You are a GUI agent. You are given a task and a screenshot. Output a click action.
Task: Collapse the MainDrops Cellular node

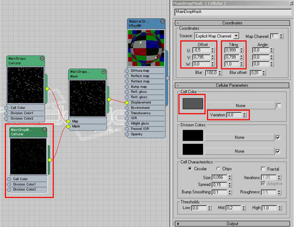tap(42, 58)
